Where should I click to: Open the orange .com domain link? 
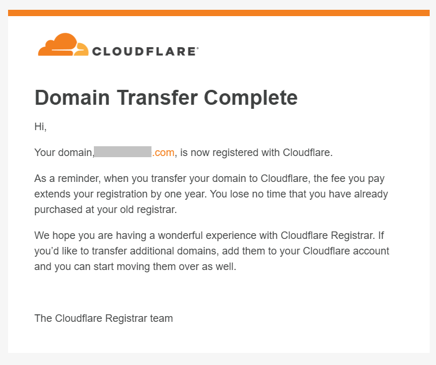[x=163, y=153]
